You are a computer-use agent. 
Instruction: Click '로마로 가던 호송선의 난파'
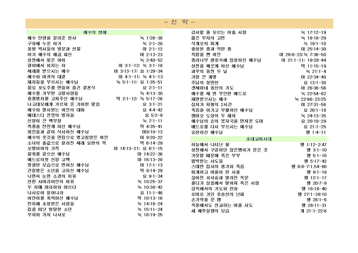click(218, 194)
